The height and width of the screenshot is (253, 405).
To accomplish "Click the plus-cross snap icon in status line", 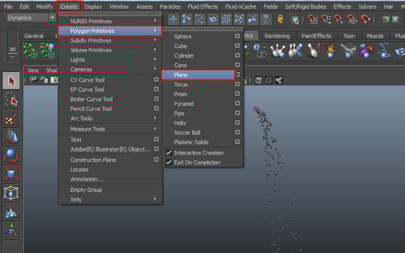I will tap(174, 19).
